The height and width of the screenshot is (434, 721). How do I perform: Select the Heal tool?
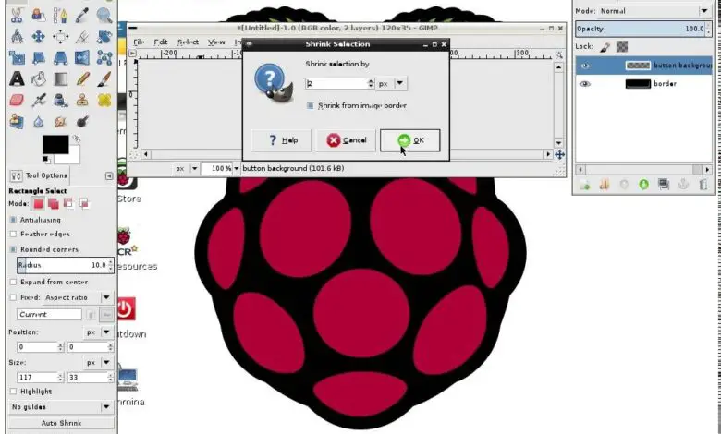pyautogui.click(x=104, y=100)
